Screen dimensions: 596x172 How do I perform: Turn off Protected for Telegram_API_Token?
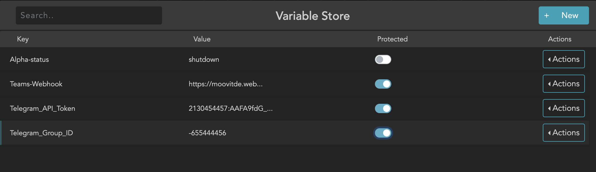pyautogui.click(x=383, y=108)
